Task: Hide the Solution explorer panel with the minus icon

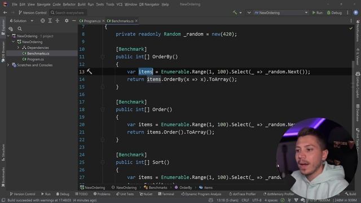Action: point(74,21)
